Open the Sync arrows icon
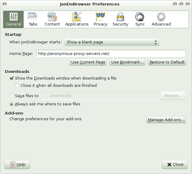This screenshot has width=192, height=174. pyautogui.click(x=140, y=17)
